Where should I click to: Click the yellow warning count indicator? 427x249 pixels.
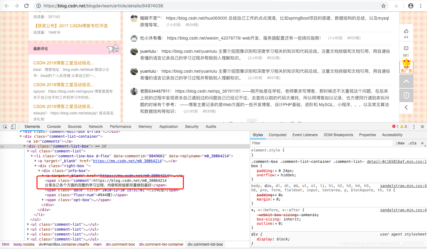pos(403,127)
